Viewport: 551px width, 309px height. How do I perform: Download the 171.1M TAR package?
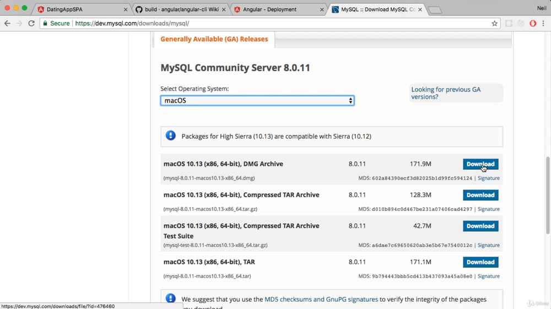[x=480, y=262]
